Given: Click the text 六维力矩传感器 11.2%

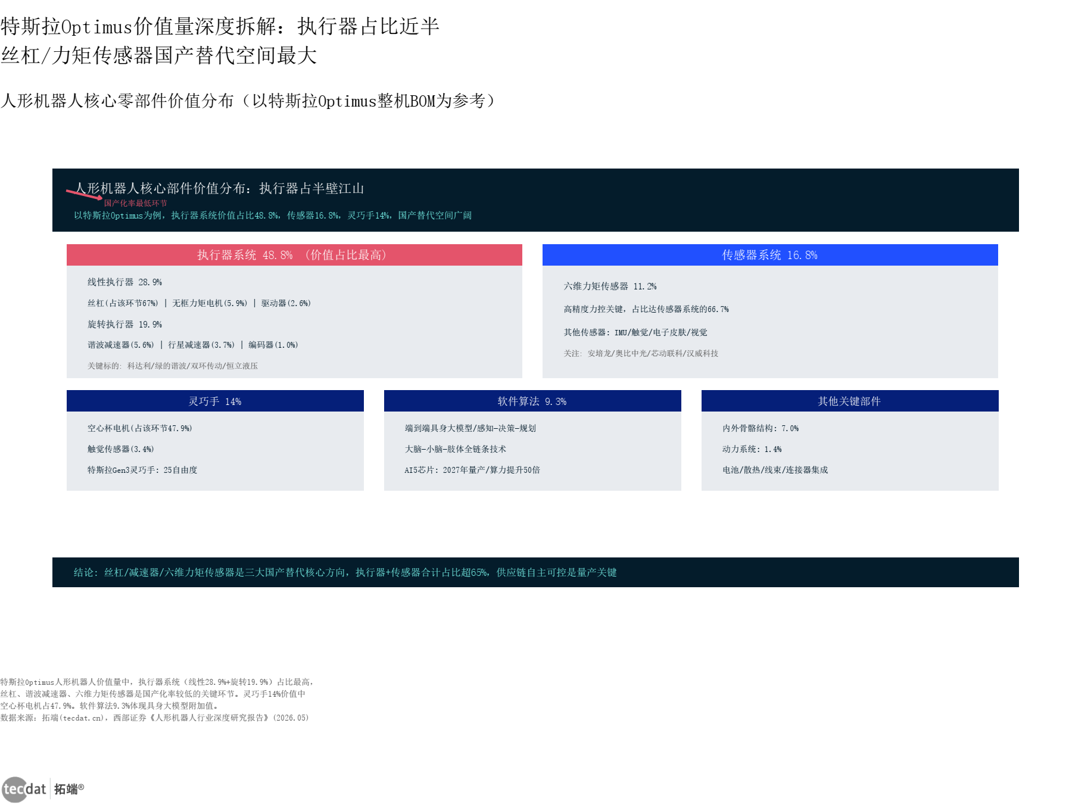Looking at the screenshot, I should [x=610, y=286].
